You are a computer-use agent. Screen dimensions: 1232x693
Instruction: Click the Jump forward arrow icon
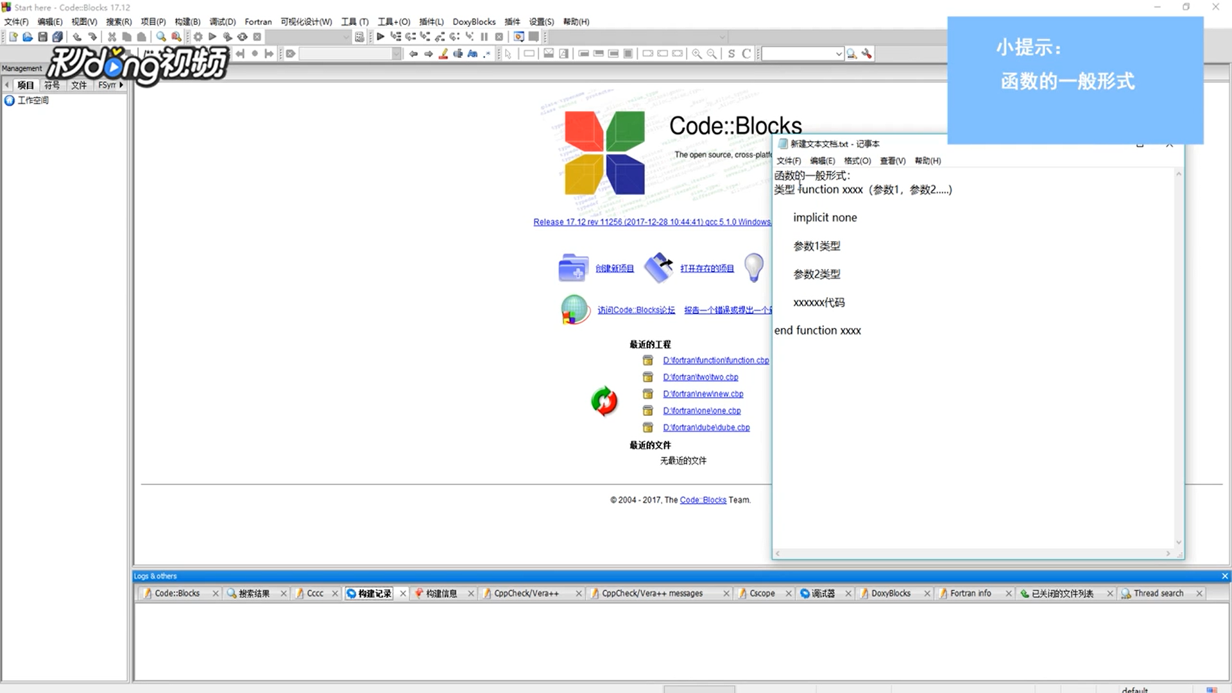click(x=429, y=54)
